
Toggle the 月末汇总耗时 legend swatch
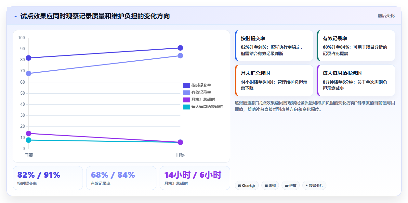186,100
